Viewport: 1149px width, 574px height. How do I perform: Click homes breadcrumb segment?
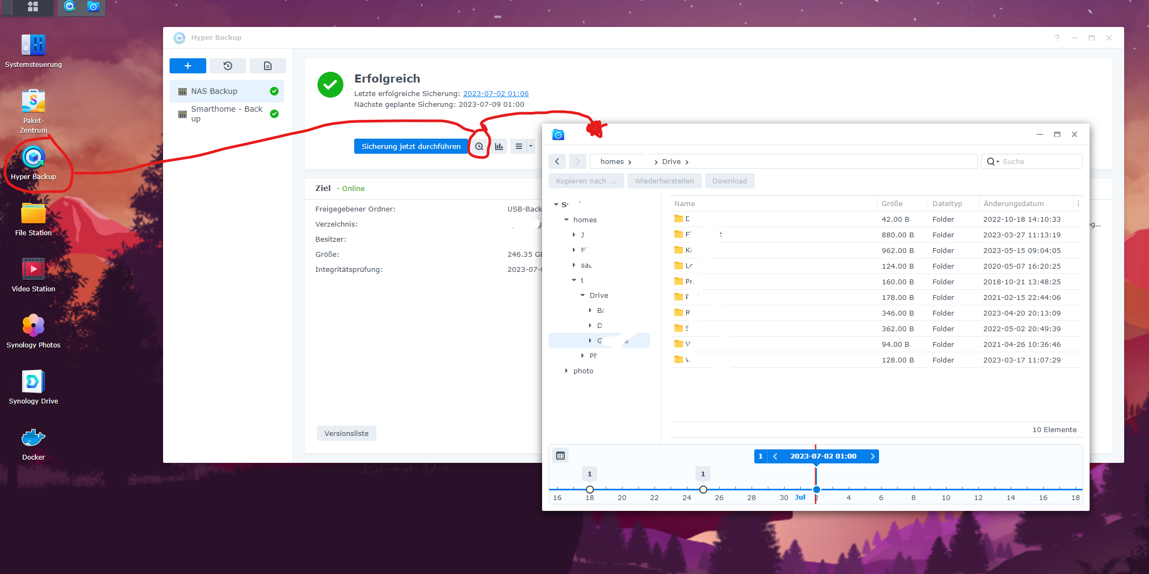(x=612, y=161)
